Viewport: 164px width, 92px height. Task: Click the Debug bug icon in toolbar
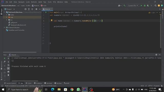tap(145, 6)
